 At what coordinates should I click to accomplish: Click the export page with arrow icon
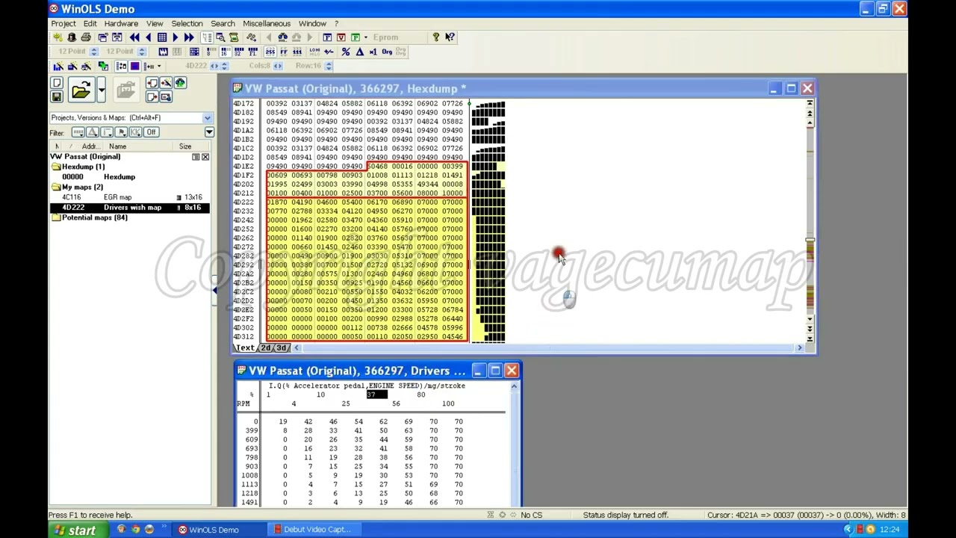tap(152, 96)
